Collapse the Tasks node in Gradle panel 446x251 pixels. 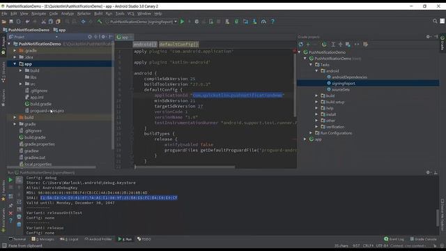pos(311,65)
